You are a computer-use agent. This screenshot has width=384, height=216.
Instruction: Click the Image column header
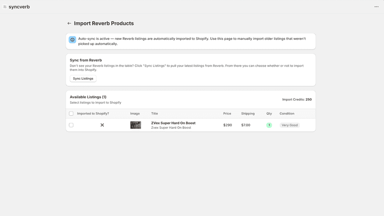click(x=135, y=114)
